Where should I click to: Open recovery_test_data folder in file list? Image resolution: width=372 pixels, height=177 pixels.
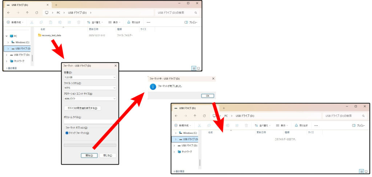coord(51,35)
